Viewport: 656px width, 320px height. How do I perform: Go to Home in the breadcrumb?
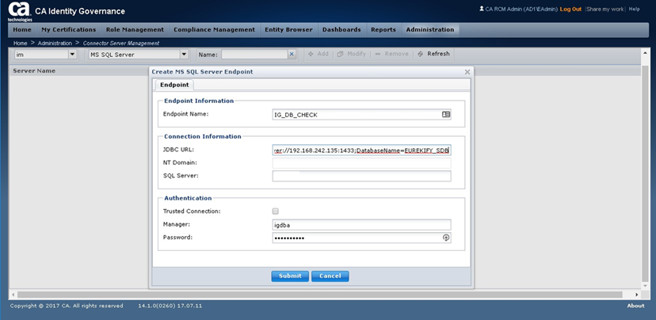coord(20,43)
